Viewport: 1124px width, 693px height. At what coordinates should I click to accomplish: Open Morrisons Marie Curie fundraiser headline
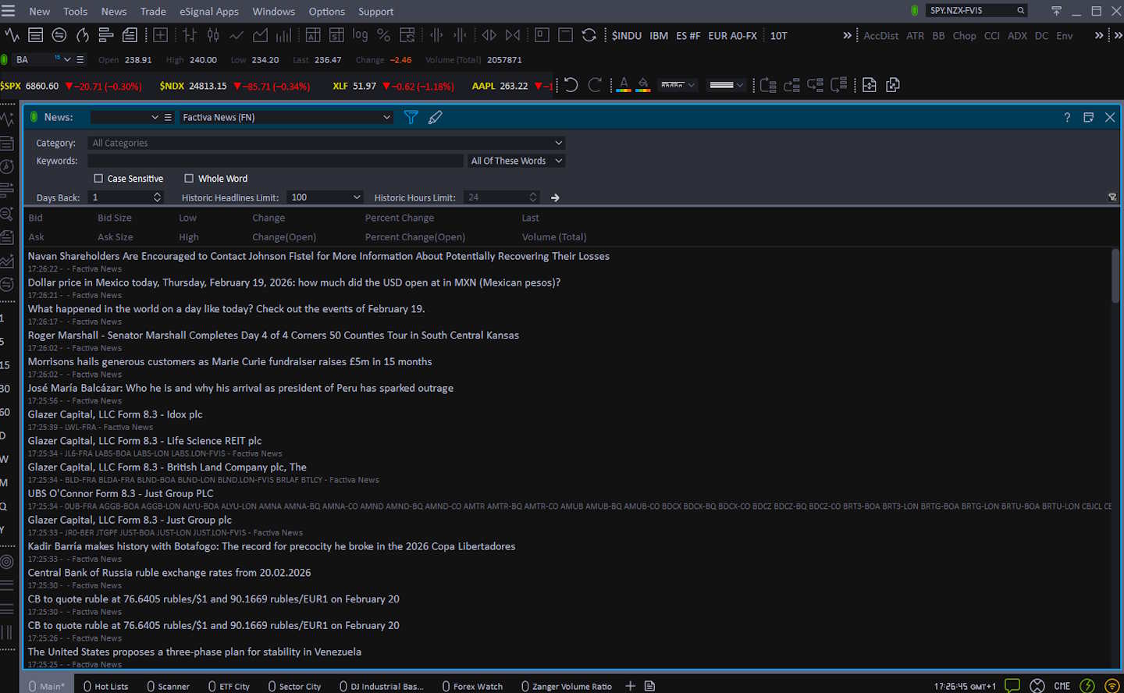[229, 361]
